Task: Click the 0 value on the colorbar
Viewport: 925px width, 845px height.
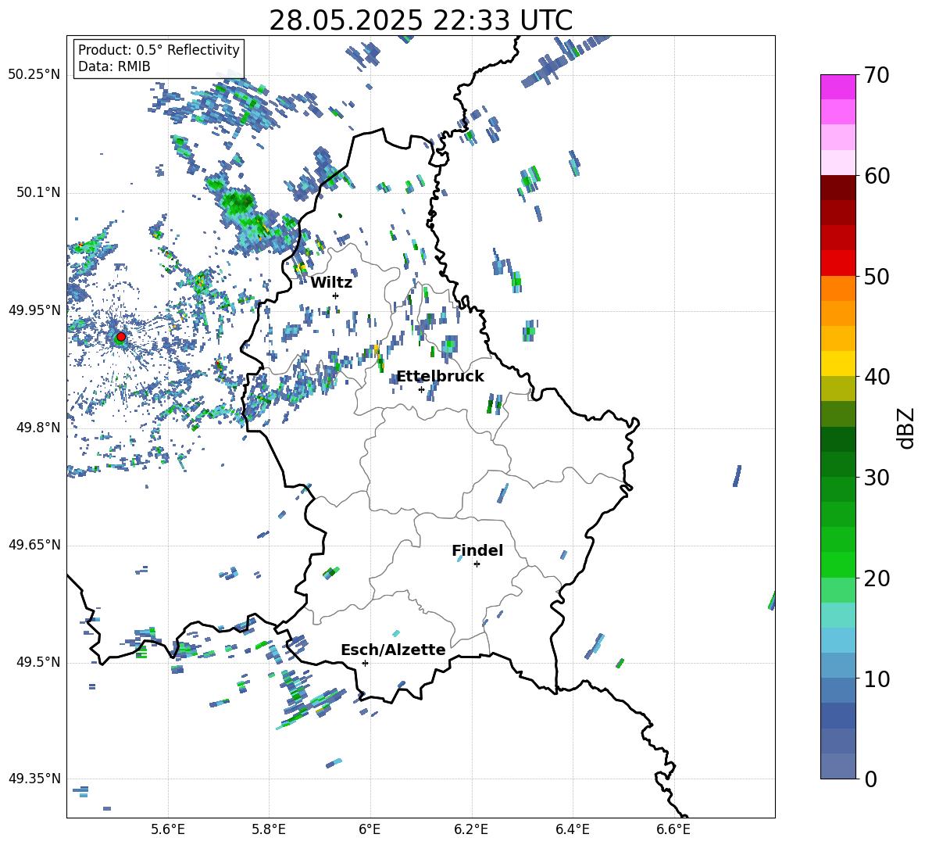Action: (x=870, y=779)
